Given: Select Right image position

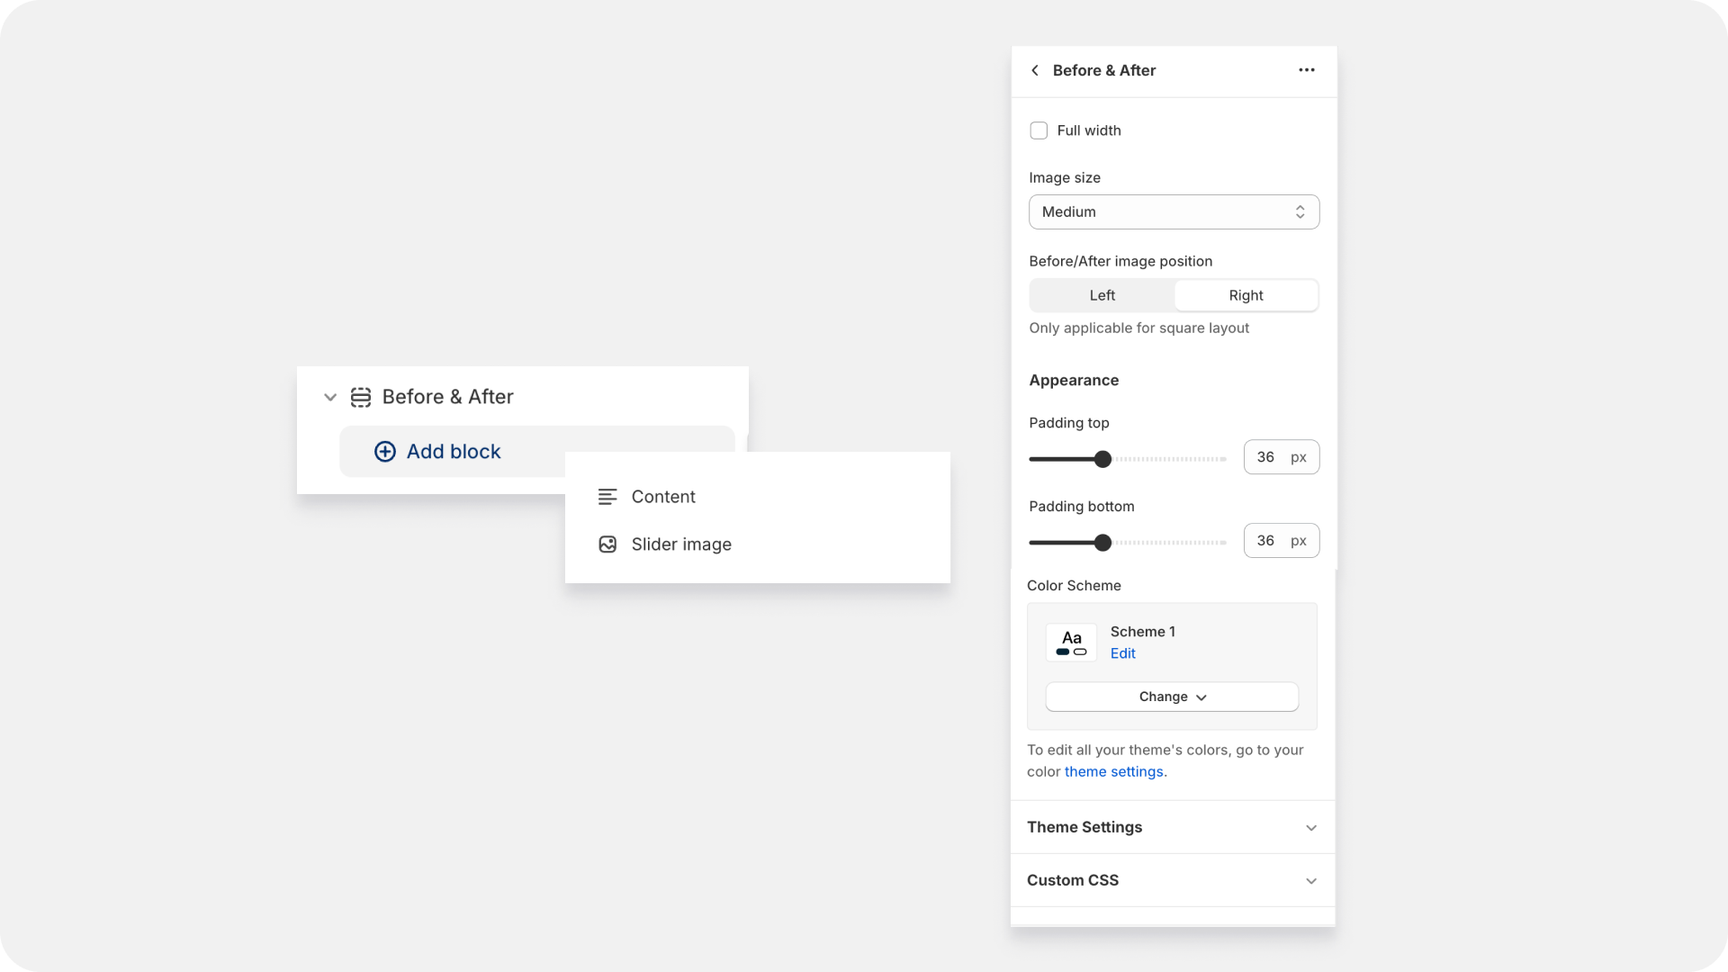Looking at the screenshot, I should click(1246, 295).
